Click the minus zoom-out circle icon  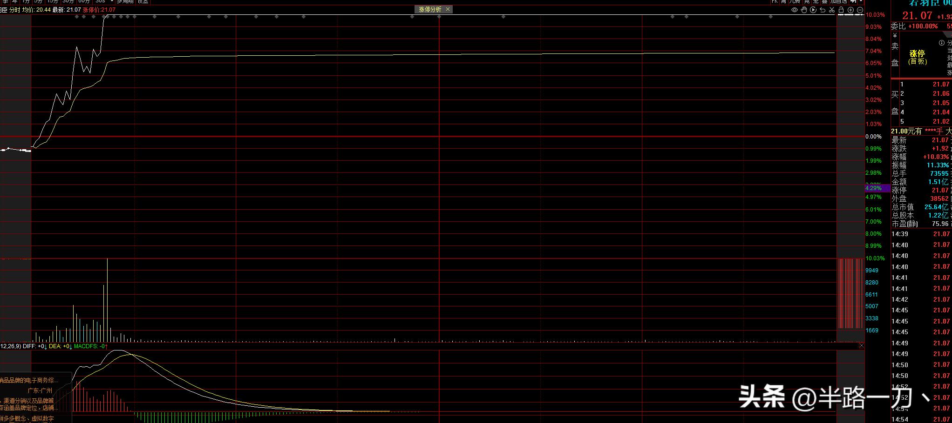[x=860, y=10]
